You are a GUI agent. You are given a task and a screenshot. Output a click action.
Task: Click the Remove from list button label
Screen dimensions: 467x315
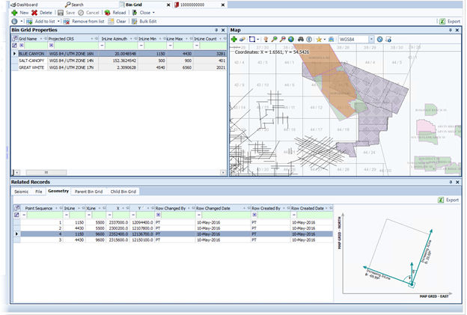(88, 22)
